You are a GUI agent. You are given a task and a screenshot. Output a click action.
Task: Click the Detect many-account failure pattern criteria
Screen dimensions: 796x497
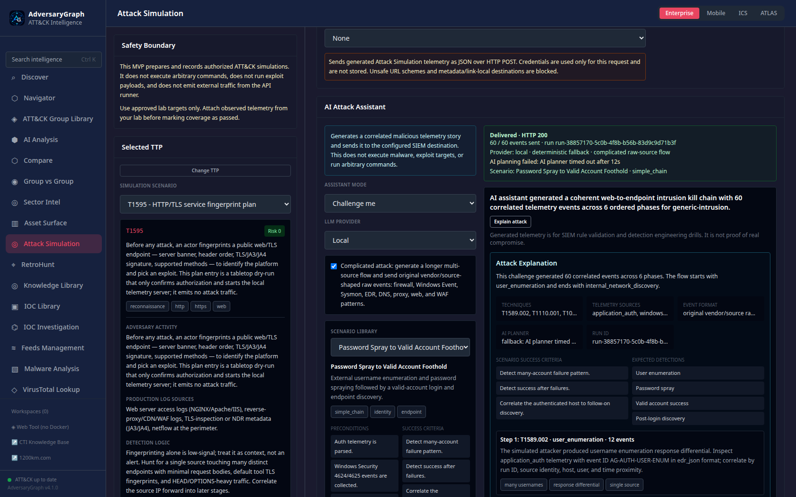(562, 373)
